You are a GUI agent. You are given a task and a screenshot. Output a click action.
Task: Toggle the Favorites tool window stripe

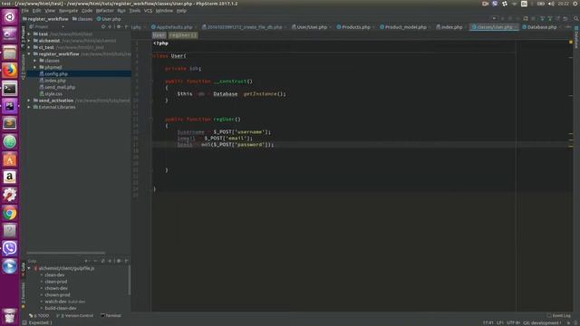pyautogui.click(x=24, y=295)
